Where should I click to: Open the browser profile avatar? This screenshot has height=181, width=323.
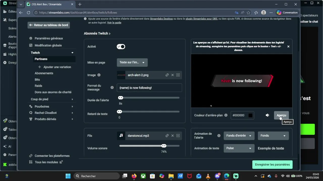coord(264,13)
